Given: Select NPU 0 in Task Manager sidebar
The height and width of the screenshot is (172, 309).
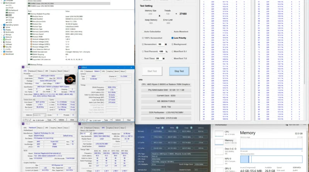Looking at the screenshot, I should 226,161.
